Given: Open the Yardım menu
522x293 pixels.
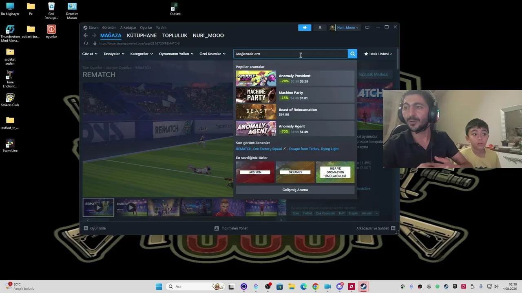Looking at the screenshot, I should point(161,28).
